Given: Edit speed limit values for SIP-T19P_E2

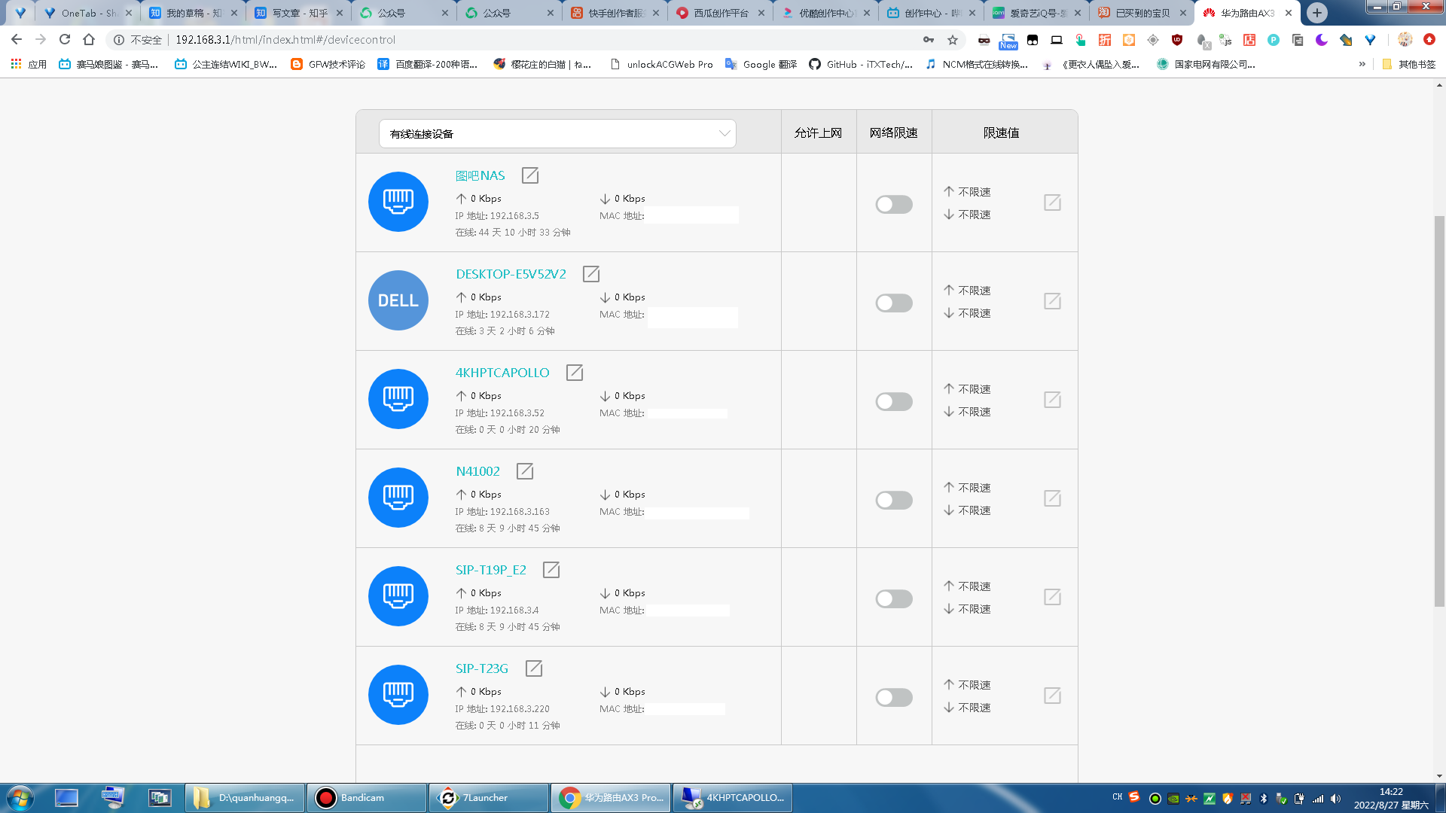Looking at the screenshot, I should 1052,597.
